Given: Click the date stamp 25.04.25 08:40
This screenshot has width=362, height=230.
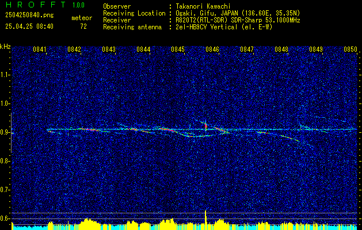Looking at the screenshot, I should tap(29, 26).
